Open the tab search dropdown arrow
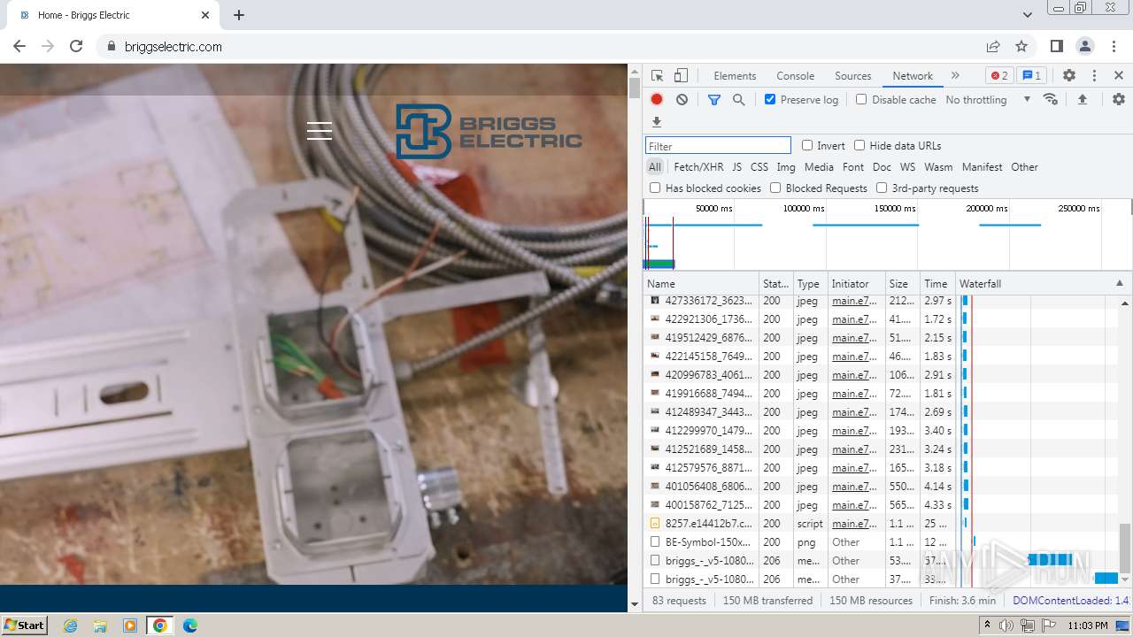Viewport: 1133px width, 637px height. click(x=1028, y=15)
